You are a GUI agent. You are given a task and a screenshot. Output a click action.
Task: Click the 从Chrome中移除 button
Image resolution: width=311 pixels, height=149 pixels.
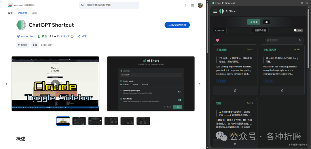(177, 25)
